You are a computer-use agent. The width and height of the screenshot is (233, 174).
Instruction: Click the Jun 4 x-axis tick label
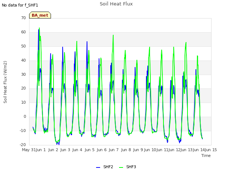pos(77,150)
